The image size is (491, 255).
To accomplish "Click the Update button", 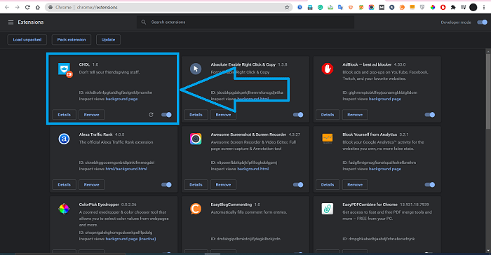I will pos(108,40).
